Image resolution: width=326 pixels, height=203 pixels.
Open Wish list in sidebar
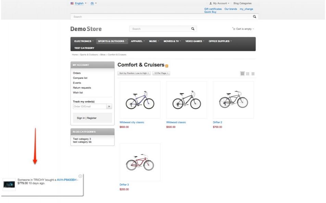(x=78, y=92)
